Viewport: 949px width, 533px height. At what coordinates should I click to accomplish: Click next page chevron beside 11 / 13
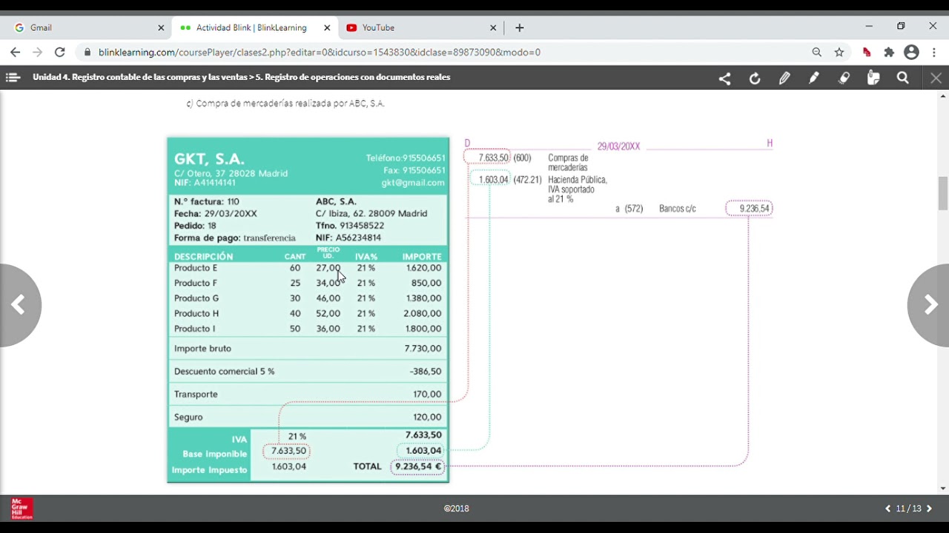pyautogui.click(x=929, y=509)
